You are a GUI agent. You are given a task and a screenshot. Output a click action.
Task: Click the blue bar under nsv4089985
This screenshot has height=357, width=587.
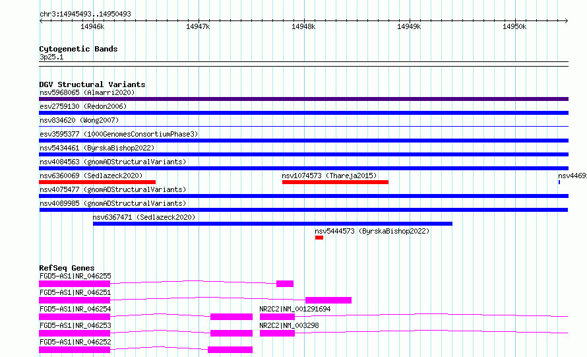303,210
